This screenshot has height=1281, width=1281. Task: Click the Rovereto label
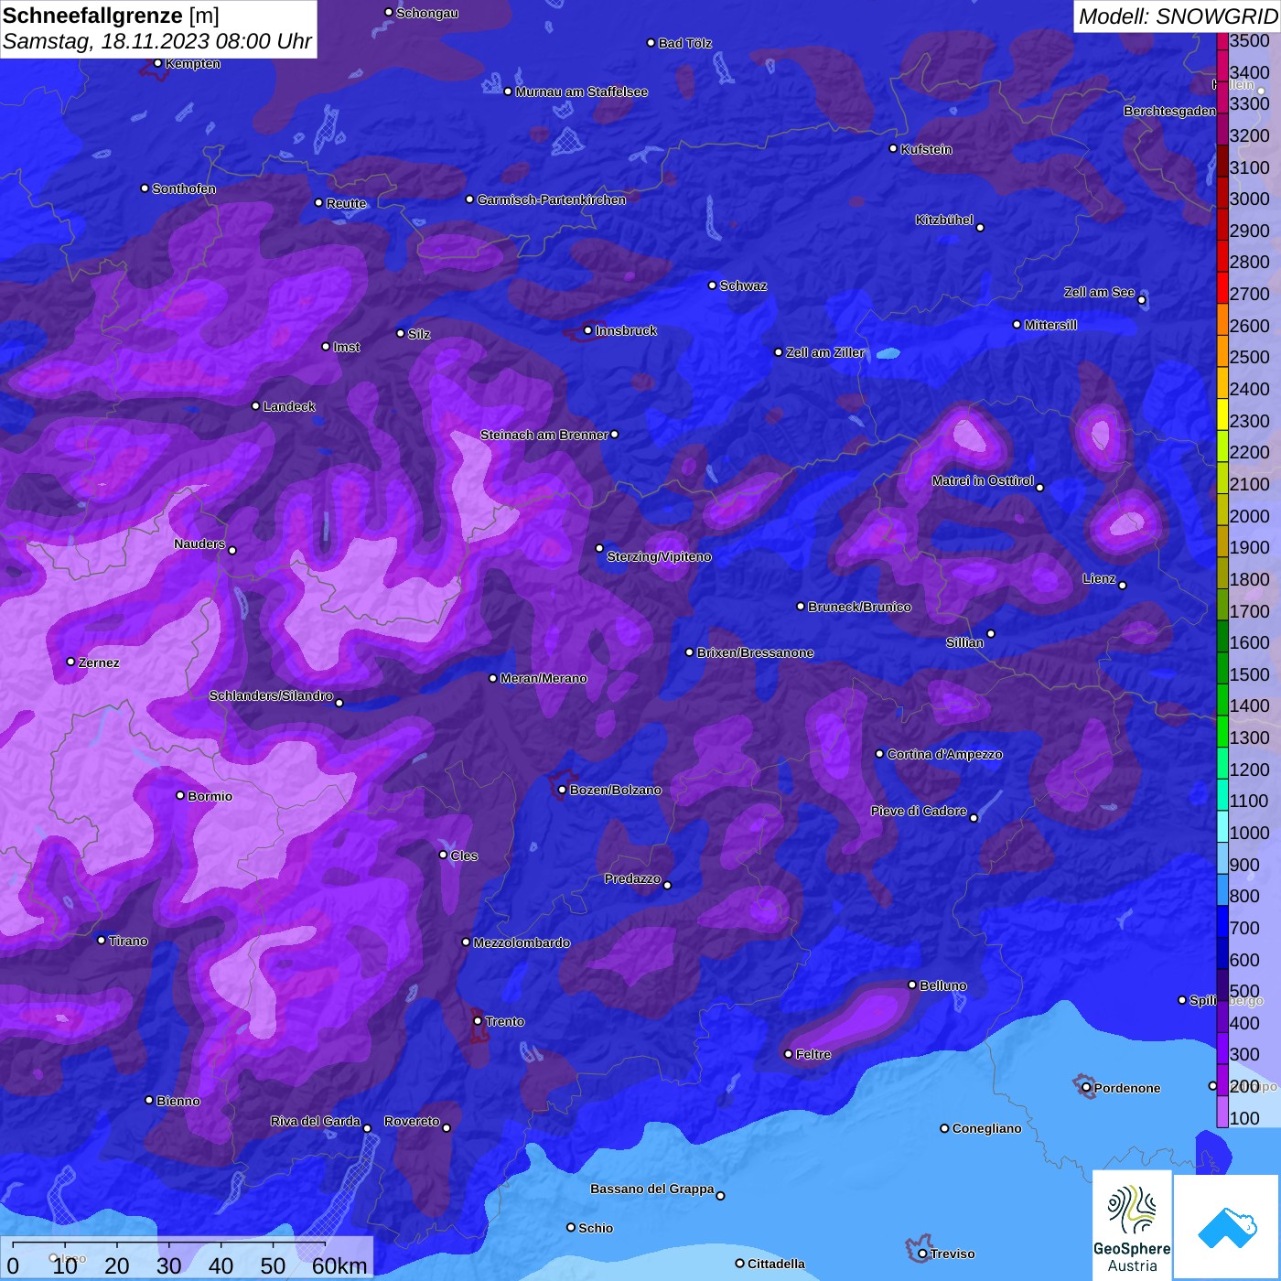pos(412,1121)
